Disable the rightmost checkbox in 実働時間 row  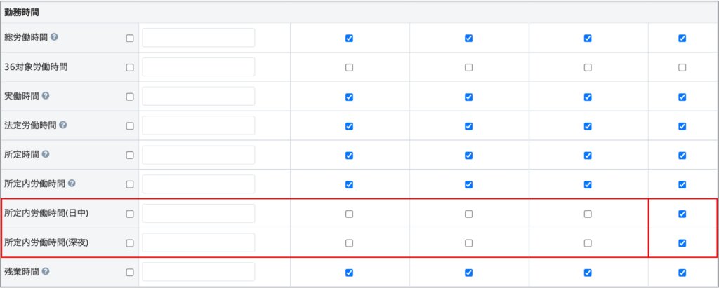[682, 97]
